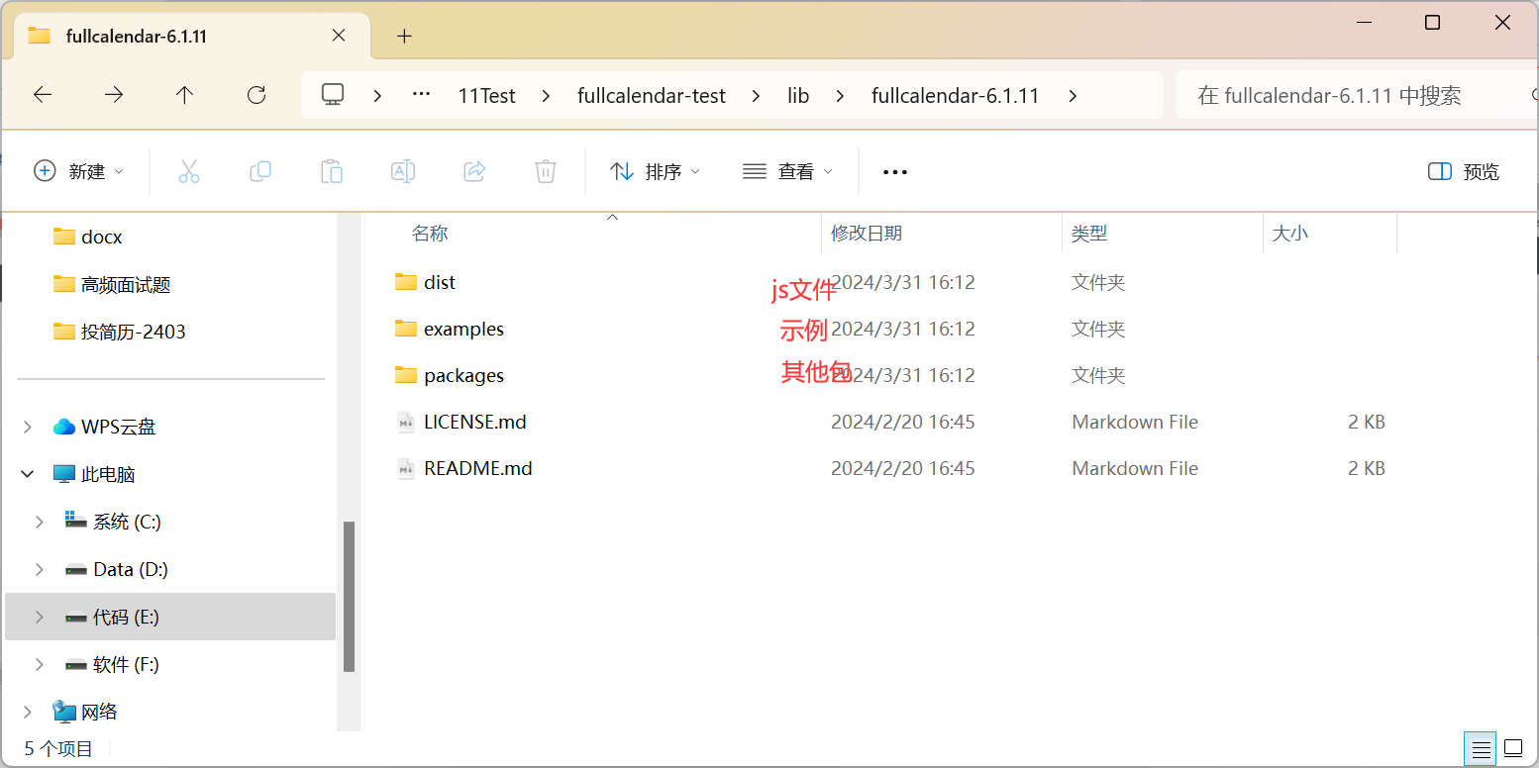Click fullcalendar-6.1.11 breadcrumb in address bar
Viewport: 1539px width, 768px height.
(x=955, y=96)
